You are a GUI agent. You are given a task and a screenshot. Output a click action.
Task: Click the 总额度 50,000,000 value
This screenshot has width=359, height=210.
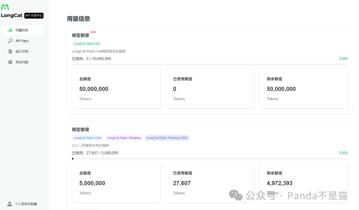94,89
